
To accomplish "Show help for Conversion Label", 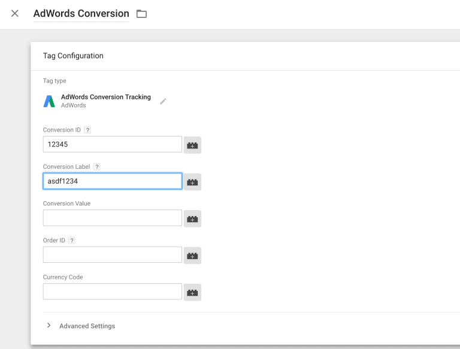I will [97, 167].
